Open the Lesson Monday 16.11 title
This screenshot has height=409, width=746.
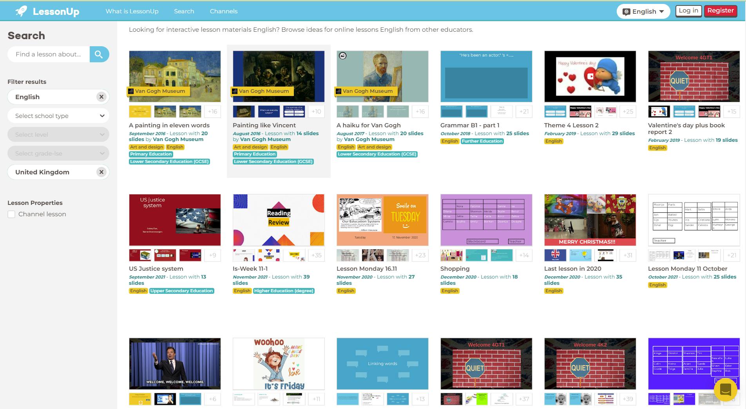pos(367,269)
